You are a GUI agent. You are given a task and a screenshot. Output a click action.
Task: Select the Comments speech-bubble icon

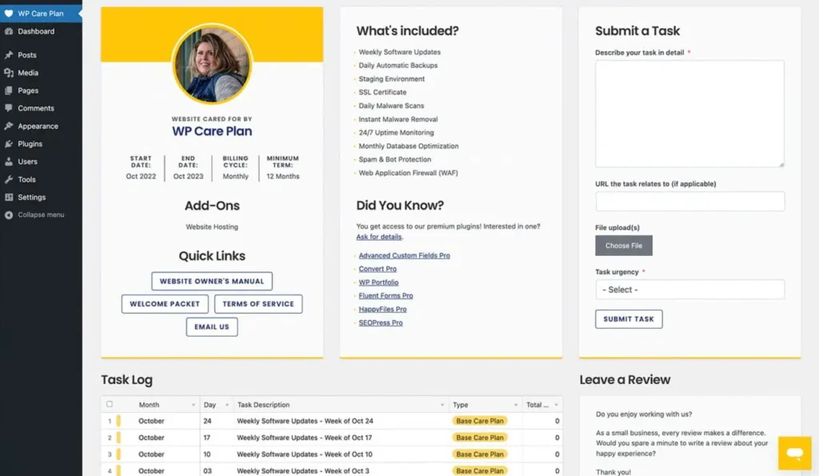click(10, 108)
